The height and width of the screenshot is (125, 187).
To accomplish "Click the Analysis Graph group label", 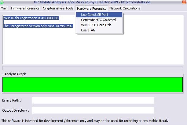I will [x=15, y=74].
